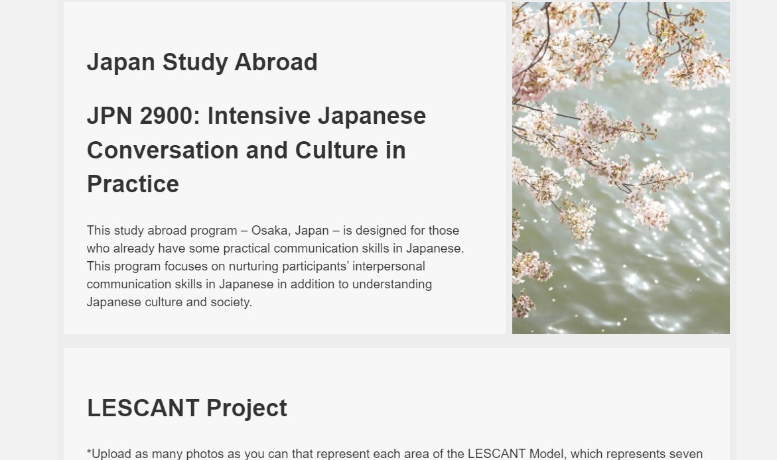Click the cherry blossom photo
777x460 pixels.
pyautogui.click(x=620, y=168)
